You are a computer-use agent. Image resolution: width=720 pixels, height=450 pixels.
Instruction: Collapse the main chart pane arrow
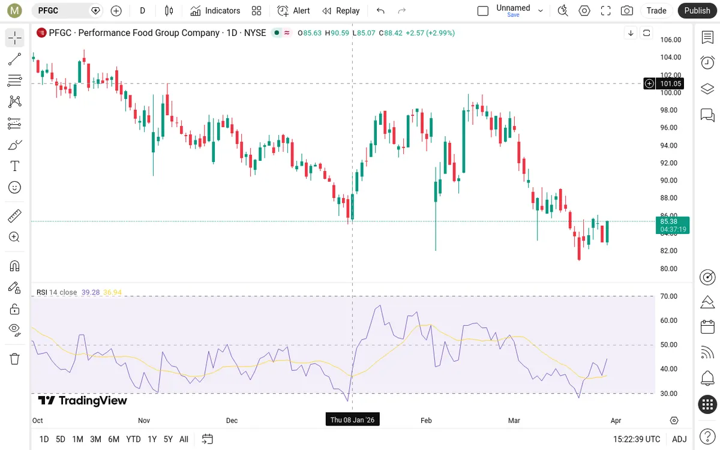coord(631,33)
